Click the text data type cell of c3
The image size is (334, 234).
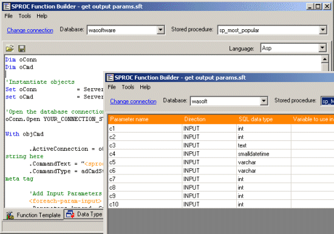[x=264, y=145]
